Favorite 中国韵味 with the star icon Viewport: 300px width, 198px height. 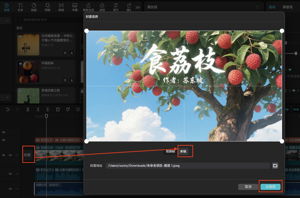pyautogui.click(x=65, y=80)
